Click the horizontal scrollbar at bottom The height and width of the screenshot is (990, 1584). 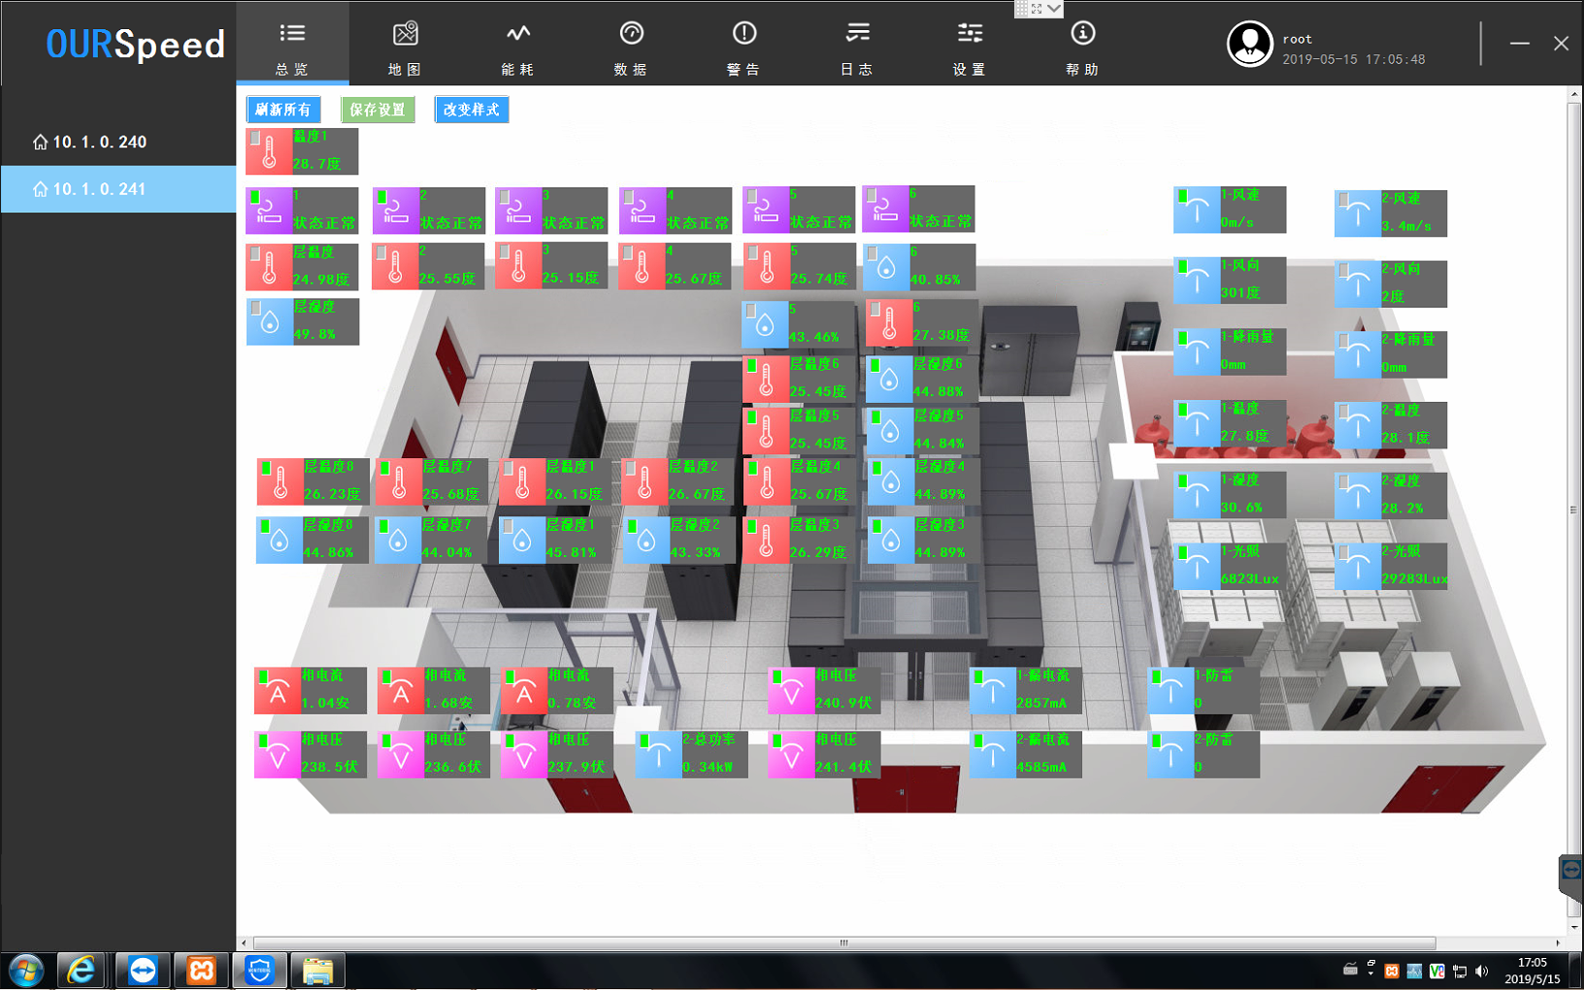click(843, 942)
